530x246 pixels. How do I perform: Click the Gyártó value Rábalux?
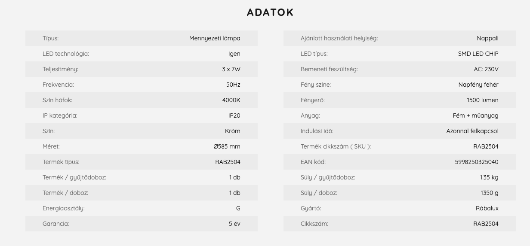(487, 208)
